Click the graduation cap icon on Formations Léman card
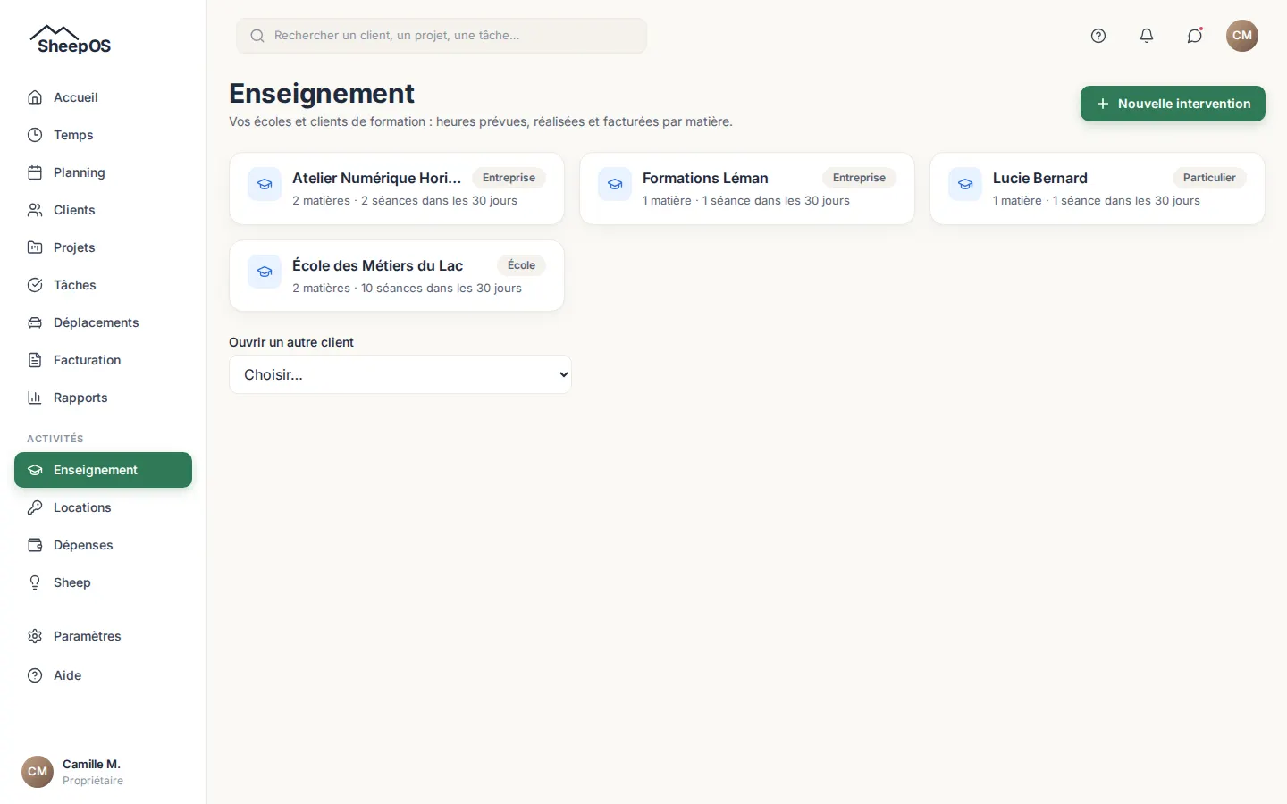1287x804 pixels. (615, 184)
